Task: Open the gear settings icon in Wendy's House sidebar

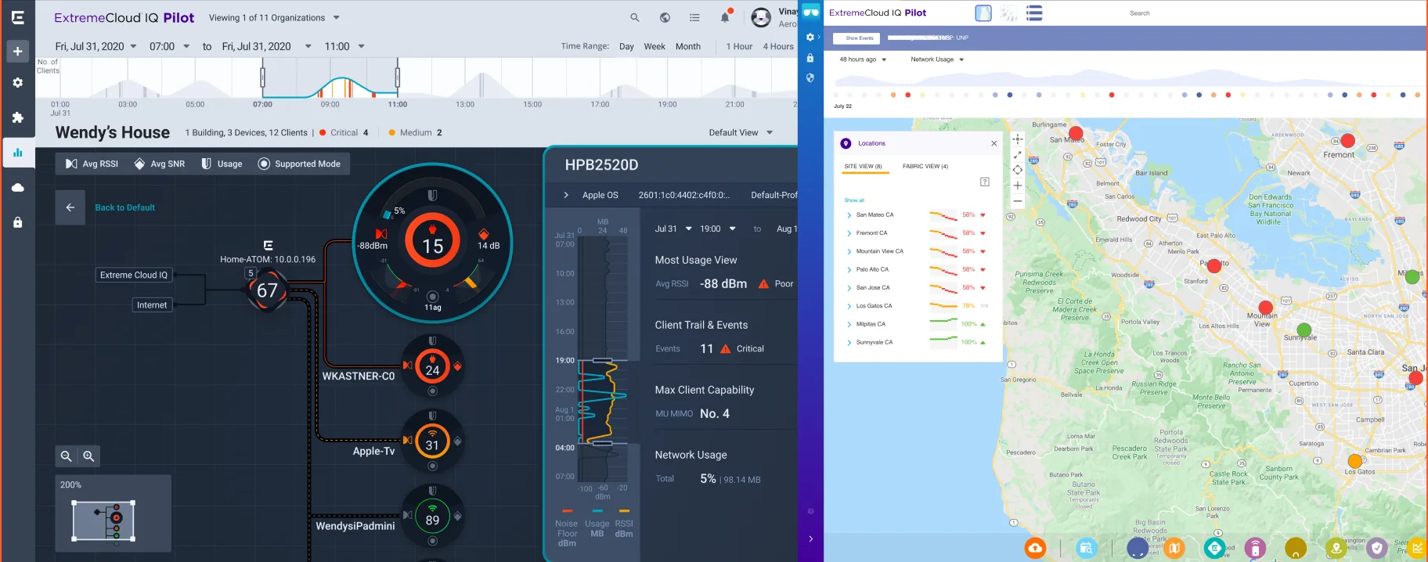Action: [17, 82]
